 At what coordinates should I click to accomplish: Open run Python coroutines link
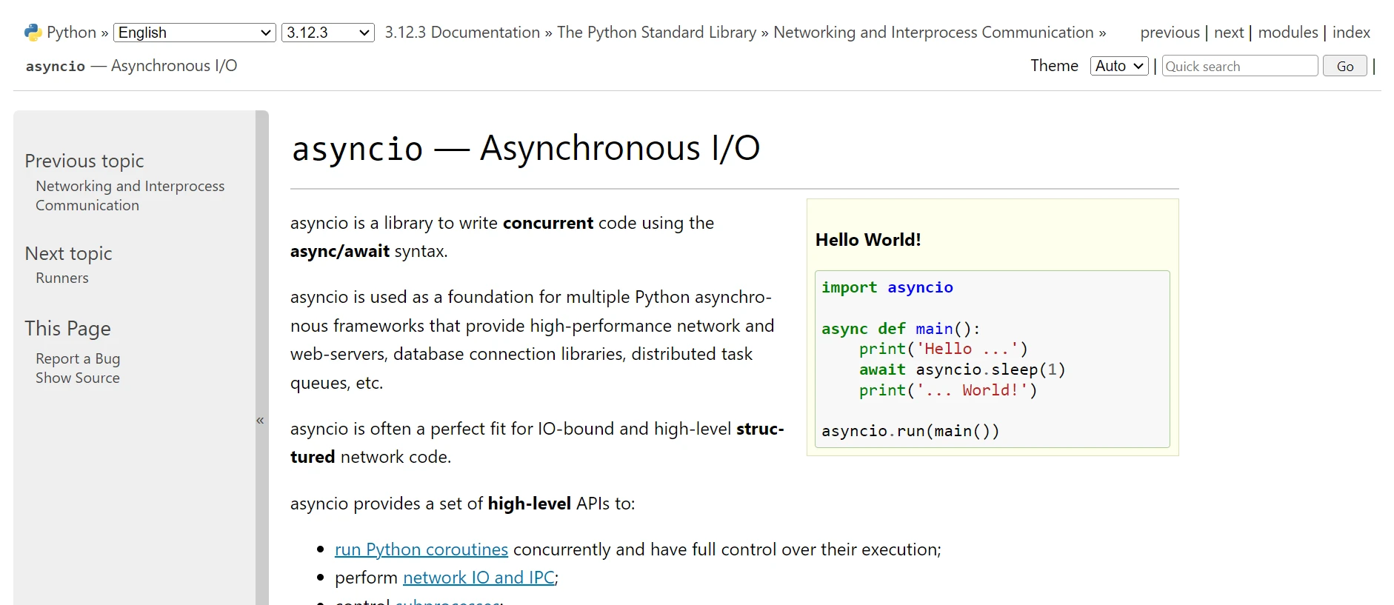(421, 549)
